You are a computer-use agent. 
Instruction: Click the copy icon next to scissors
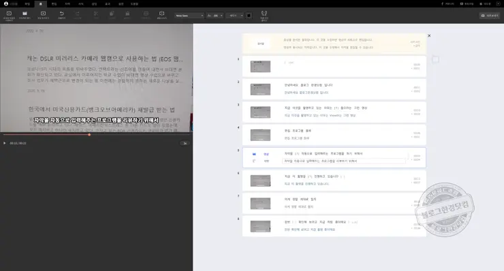[112, 14]
